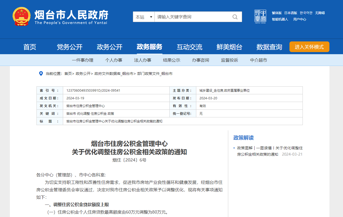This screenshot has width=343, height=217.
Task: Open the 智能机器人 assistant
Action: 280,19
